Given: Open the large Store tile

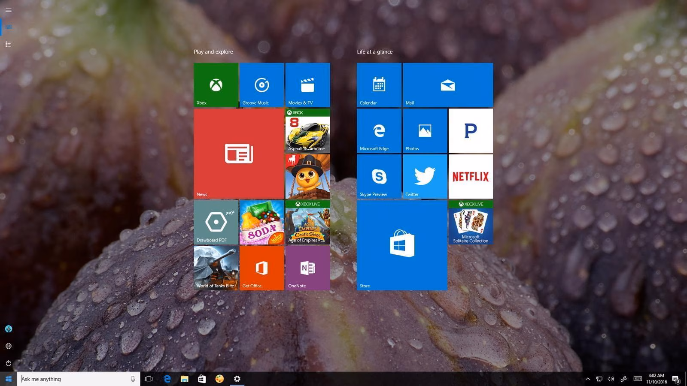Looking at the screenshot, I should point(402,245).
